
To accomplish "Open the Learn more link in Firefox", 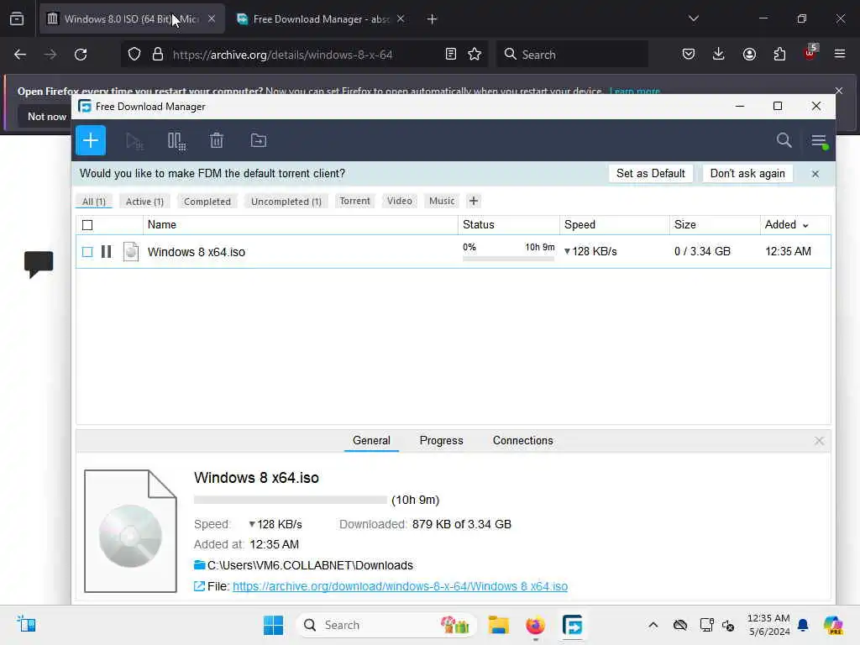I will pyautogui.click(x=635, y=91).
